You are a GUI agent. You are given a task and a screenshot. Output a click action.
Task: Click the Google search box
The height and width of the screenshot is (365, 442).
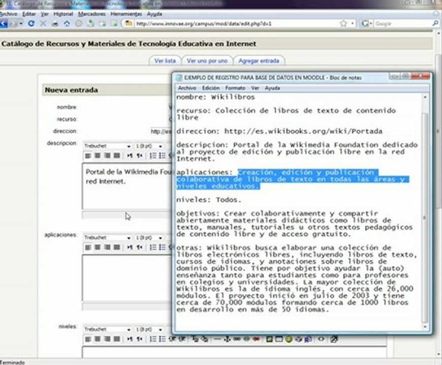403,24
